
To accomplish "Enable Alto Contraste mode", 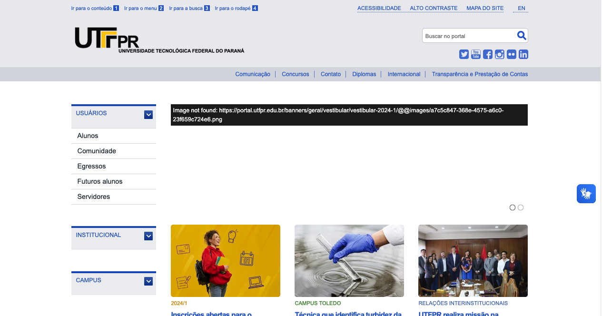I will pos(434,8).
